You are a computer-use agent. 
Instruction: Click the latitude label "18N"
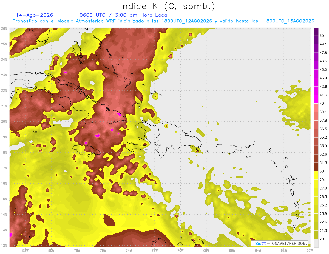tap(4, 152)
